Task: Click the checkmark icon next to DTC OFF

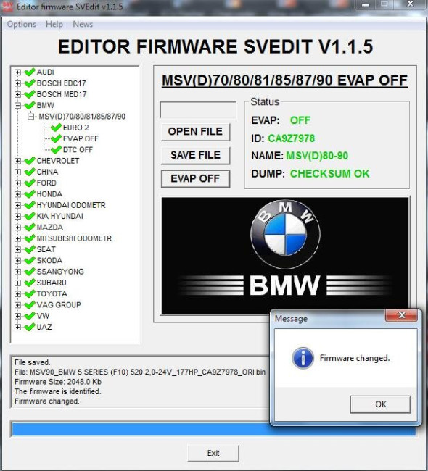Action: pos(56,149)
